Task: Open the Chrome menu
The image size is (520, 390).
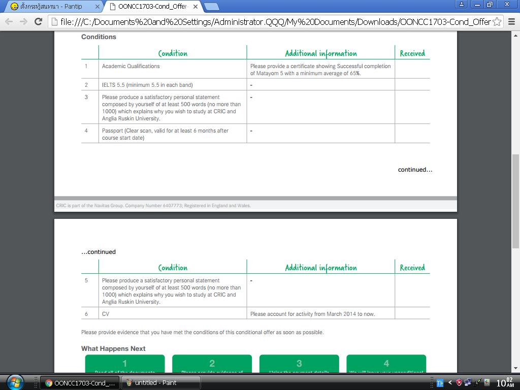Action: pos(512,22)
